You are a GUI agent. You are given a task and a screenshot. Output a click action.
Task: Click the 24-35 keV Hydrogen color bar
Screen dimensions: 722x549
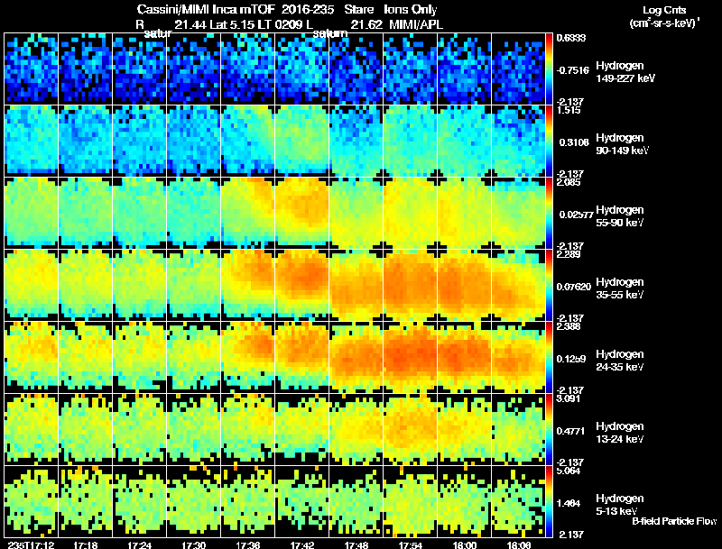click(549, 357)
